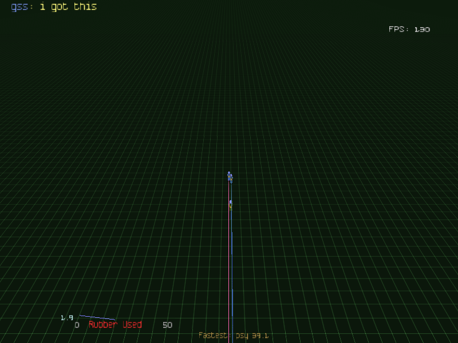The height and width of the screenshot is (343, 458).
Task: Click the gss player name in chat
Action: [x=21, y=7]
